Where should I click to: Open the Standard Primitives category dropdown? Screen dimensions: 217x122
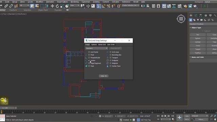[x=203, y=24]
